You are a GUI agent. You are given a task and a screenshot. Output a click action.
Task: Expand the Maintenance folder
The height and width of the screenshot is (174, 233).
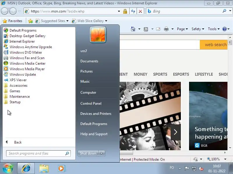coord(20,97)
